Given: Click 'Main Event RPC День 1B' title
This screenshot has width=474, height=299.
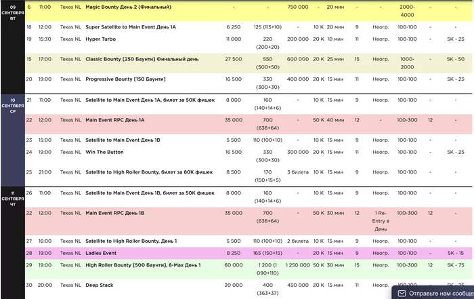Looking at the screenshot, I should point(115,213).
